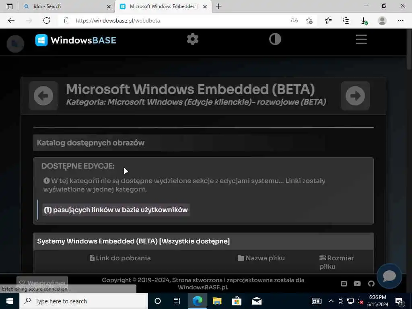This screenshot has height=309, width=412.
Task: Select the Microsoft Windows Embedded tab
Action: point(163,6)
